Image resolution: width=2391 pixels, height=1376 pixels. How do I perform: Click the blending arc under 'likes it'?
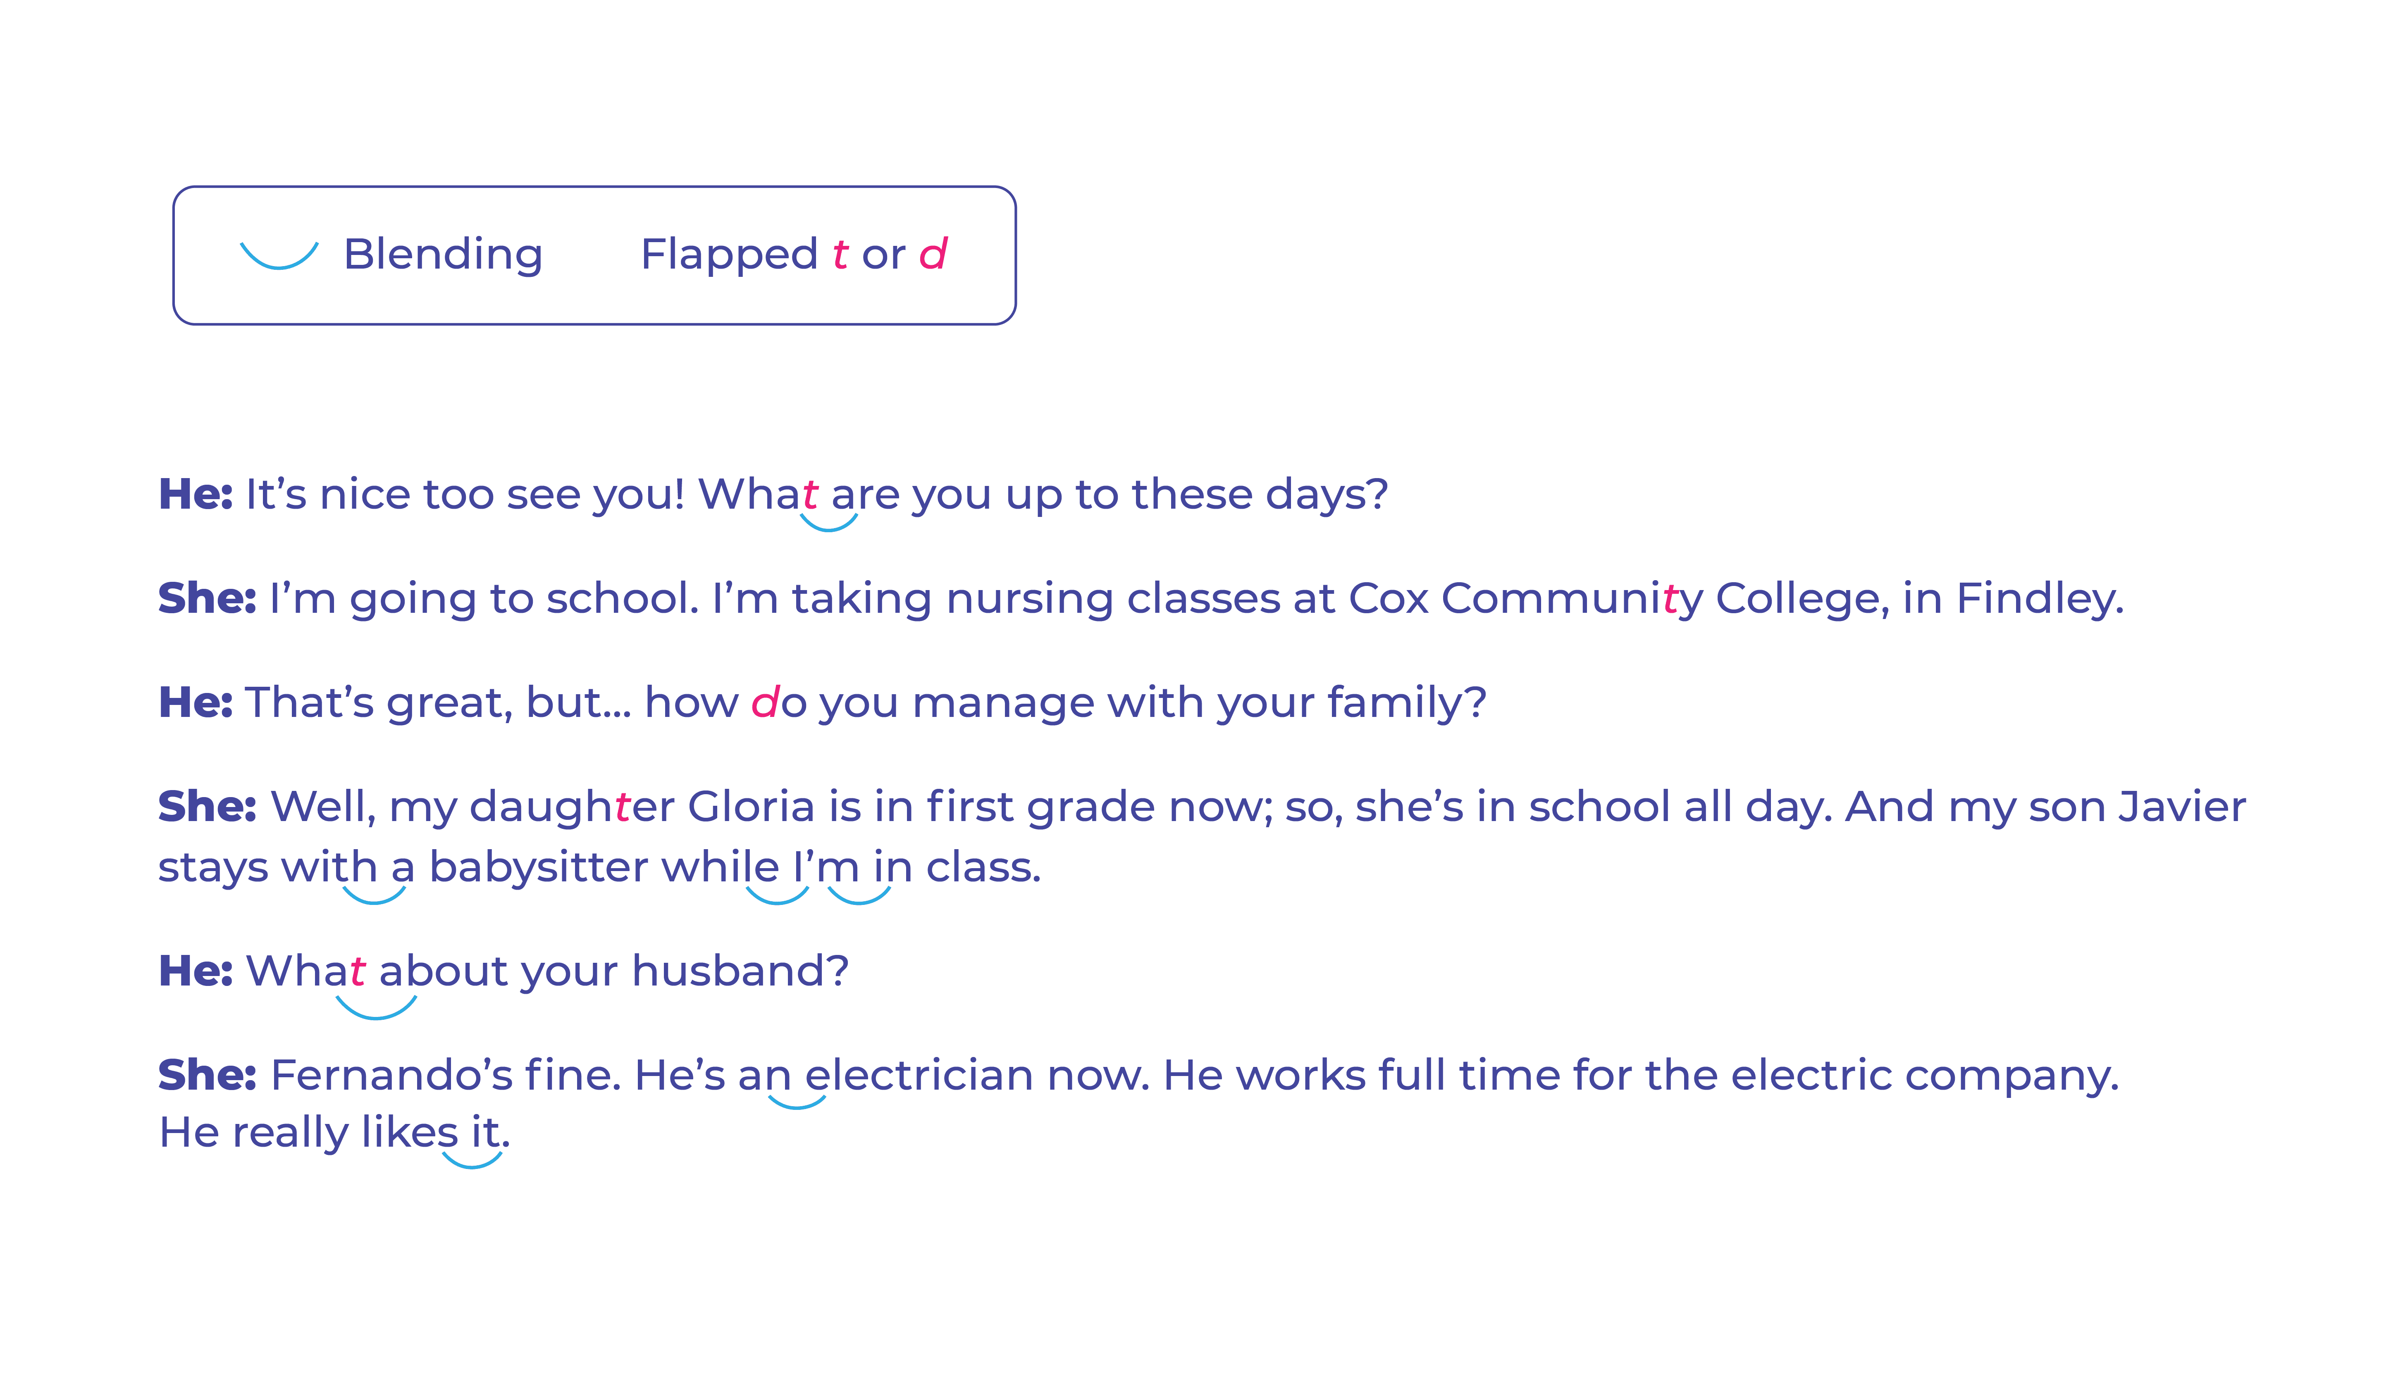(472, 1159)
